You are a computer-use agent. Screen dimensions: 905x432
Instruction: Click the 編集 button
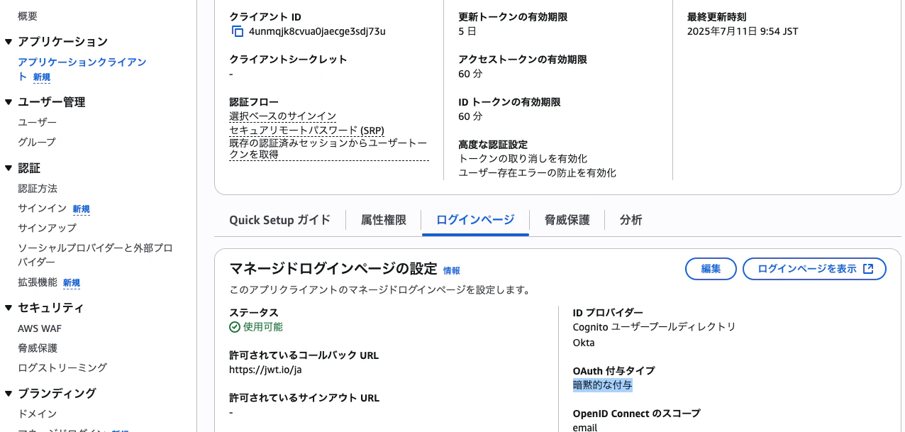tap(710, 269)
